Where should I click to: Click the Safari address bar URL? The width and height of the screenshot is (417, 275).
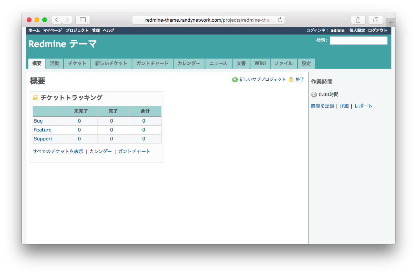pyautogui.click(x=208, y=20)
